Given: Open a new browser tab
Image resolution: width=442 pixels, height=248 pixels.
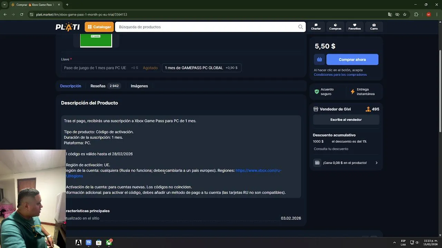Looking at the screenshot, I should point(67,5).
